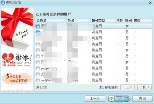Click the greyed 上页 previous page button
The image size is (154, 104).
pos(127,87)
